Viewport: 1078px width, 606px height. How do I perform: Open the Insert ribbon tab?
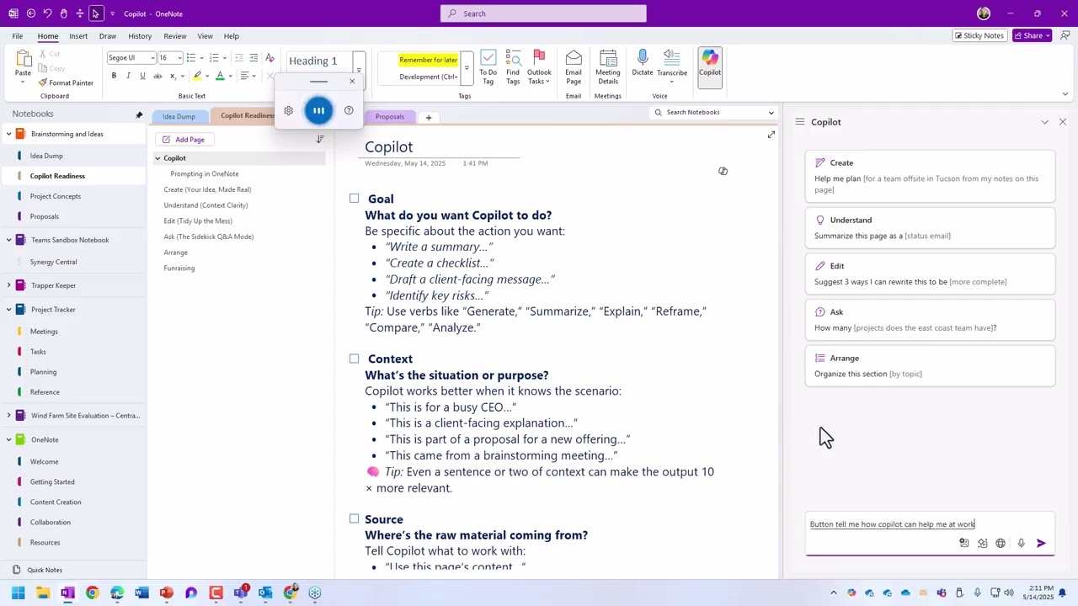pyautogui.click(x=78, y=36)
